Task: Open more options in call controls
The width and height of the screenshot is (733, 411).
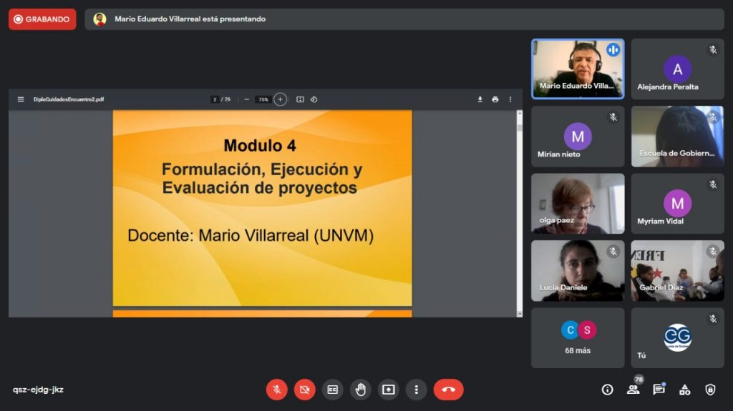Action: [416, 390]
